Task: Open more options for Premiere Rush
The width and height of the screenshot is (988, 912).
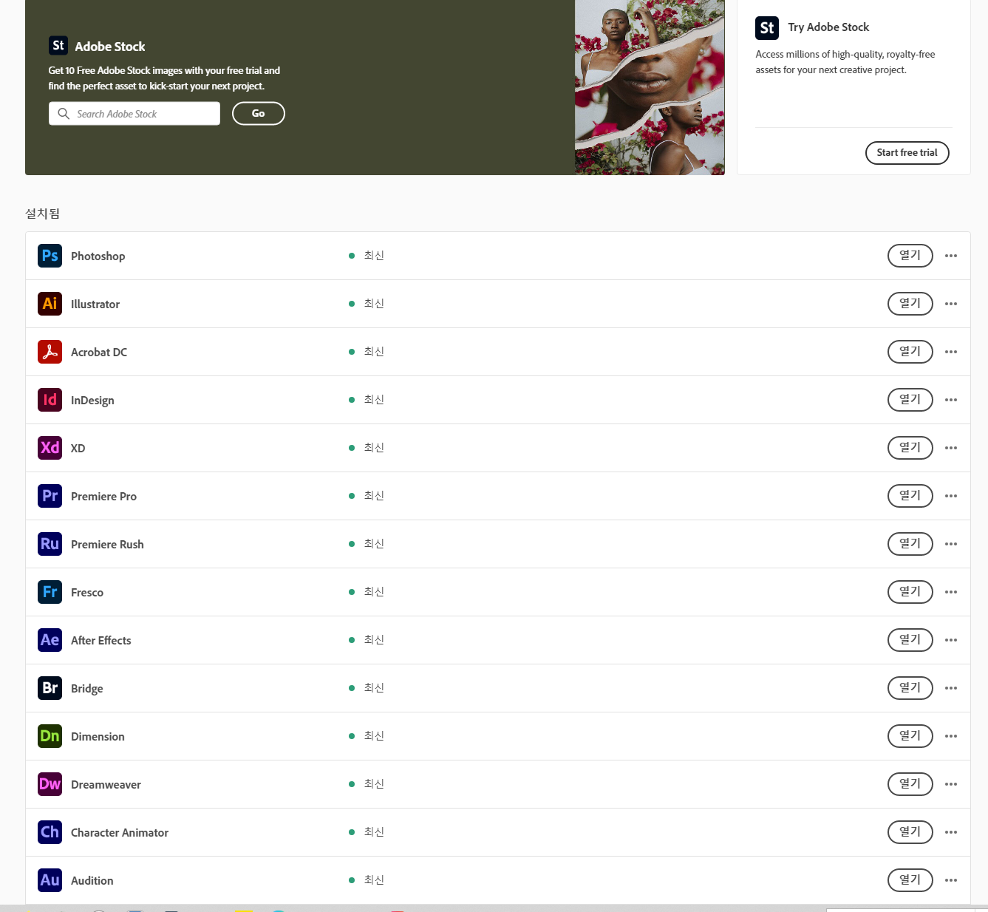Action: [x=951, y=544]
